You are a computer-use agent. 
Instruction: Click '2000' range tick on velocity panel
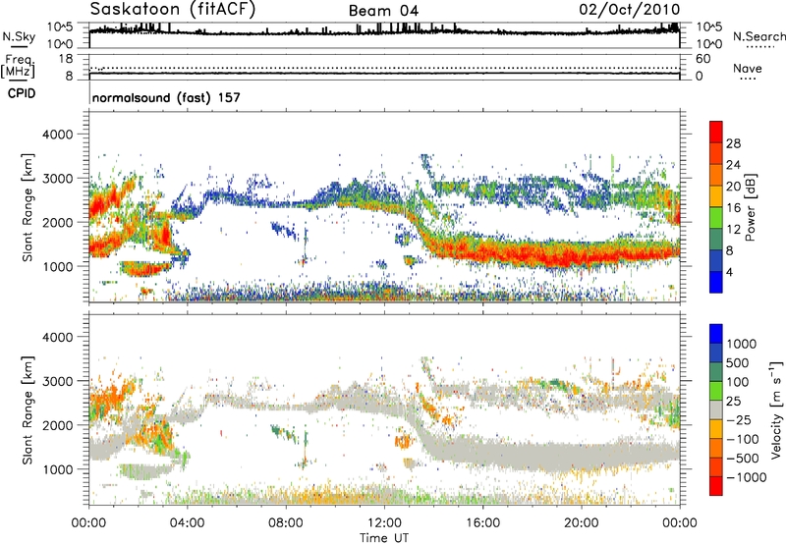point(57,425)
